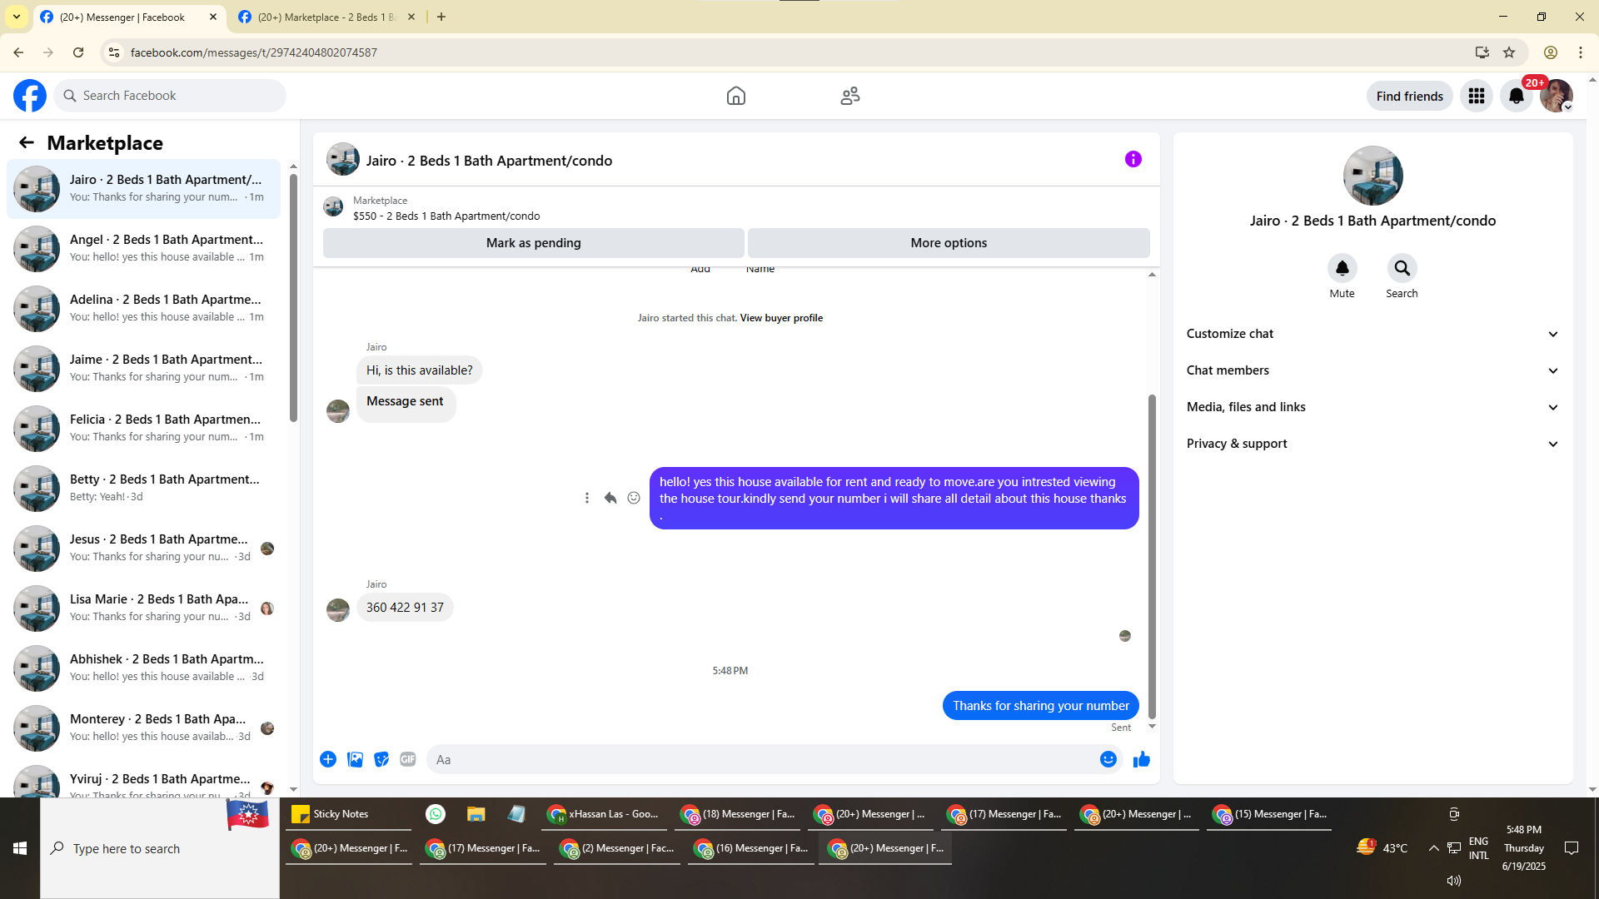Open Adelina's 2 Beds 1 Bath conversation
Image resolution: width=1599 pixels, height=899 pixels.
pos(144,308)
